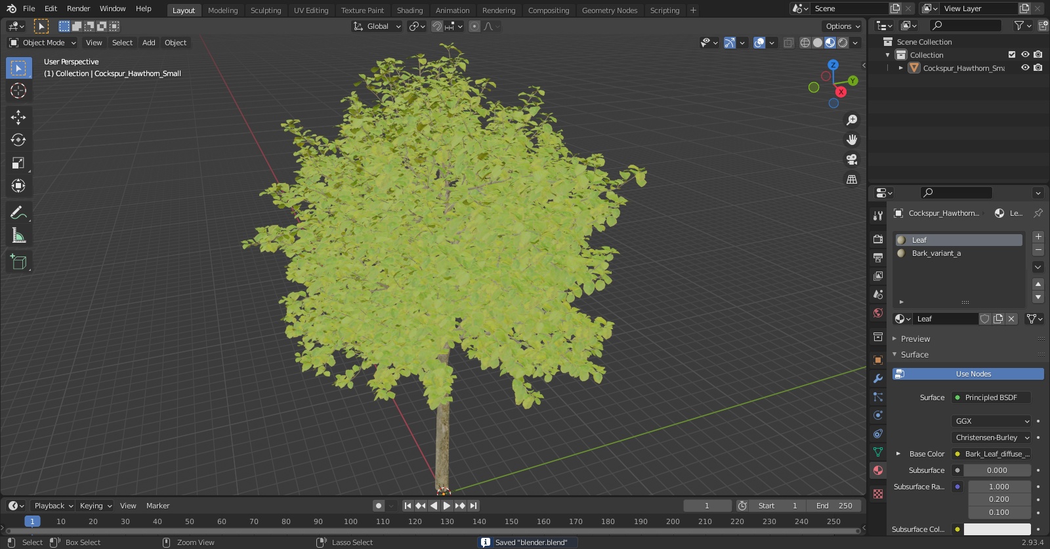Open GGX distribution dropdown
Screen dimensions: 1050x549
991,421
